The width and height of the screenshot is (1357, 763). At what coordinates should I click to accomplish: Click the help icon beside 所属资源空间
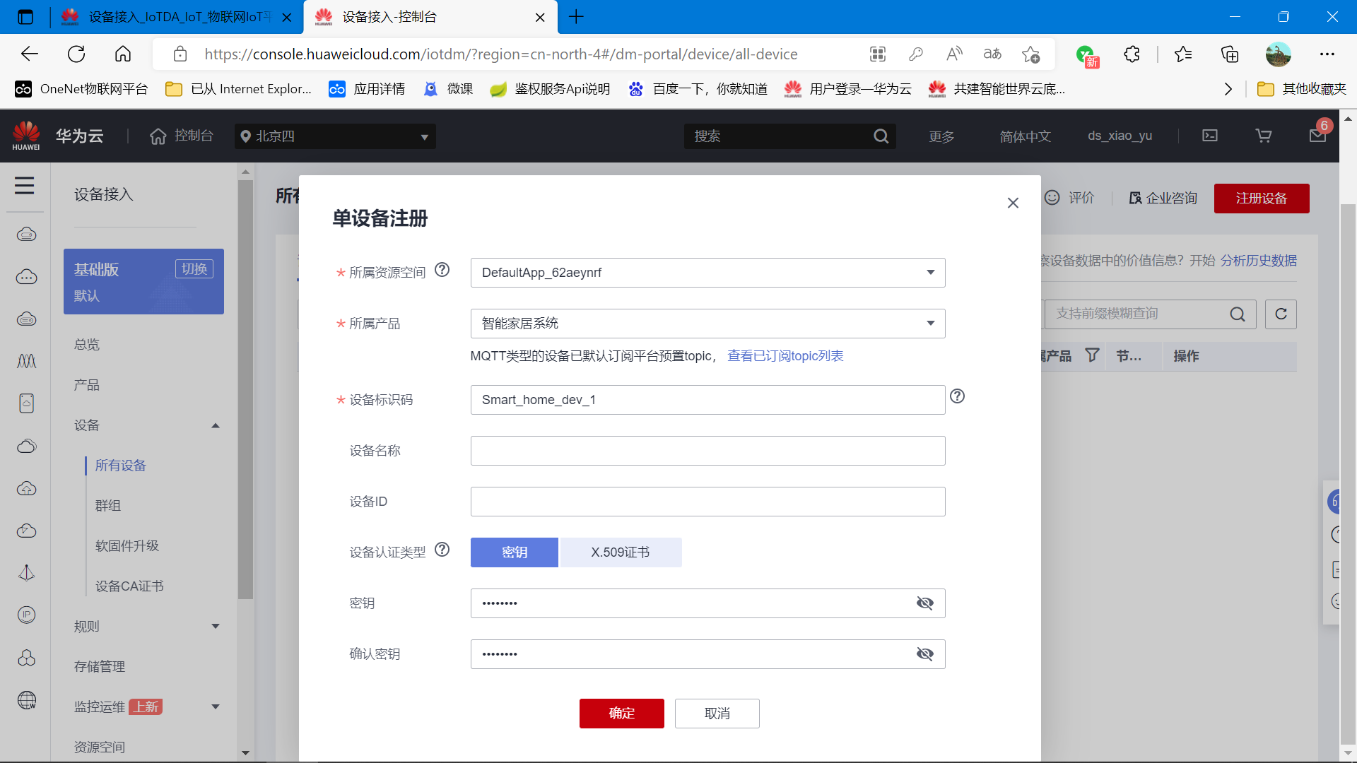click(x=442, y=270)
